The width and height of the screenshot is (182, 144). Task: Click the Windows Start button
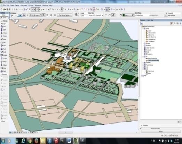click(3, 141)
